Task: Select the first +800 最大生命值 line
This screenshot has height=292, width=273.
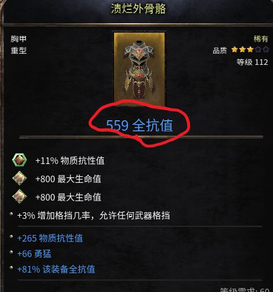Action: tap(68, 179)
